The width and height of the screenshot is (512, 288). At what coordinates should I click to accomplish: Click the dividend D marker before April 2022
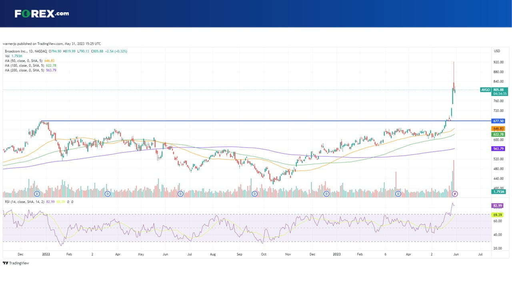pos(108,194)
